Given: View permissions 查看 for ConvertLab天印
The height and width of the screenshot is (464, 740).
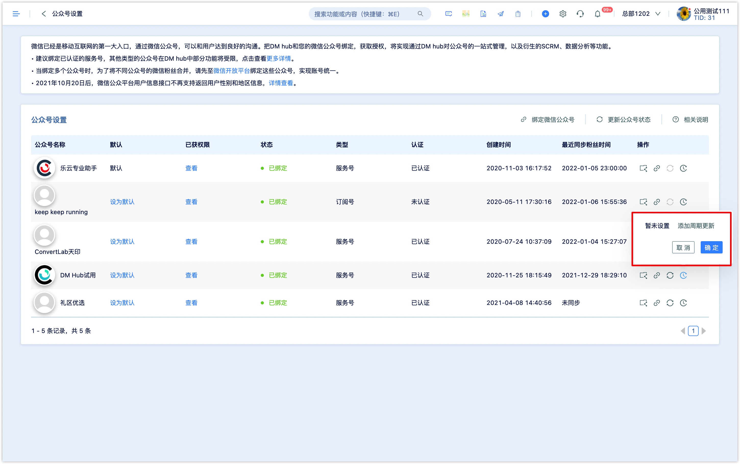Looking at the screenshot, I should click(191, 242).
